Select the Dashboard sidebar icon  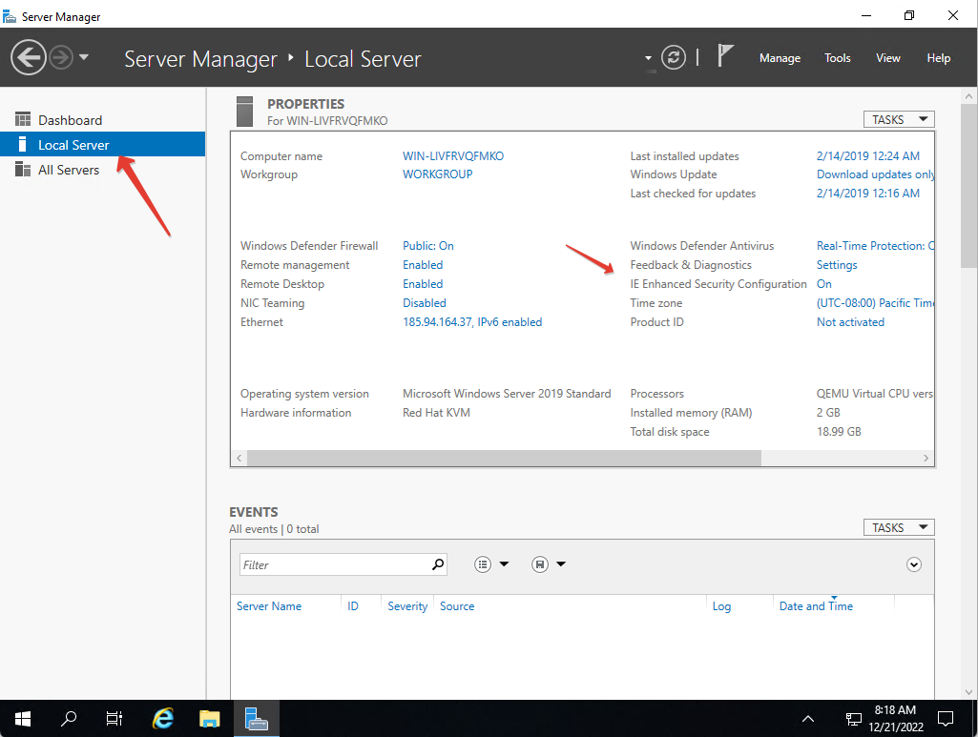pyautogui.click(x=22, y=119)
